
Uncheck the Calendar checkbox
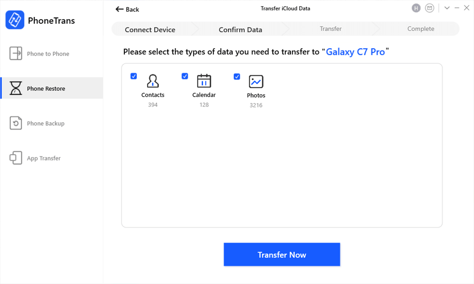[185, 76]
